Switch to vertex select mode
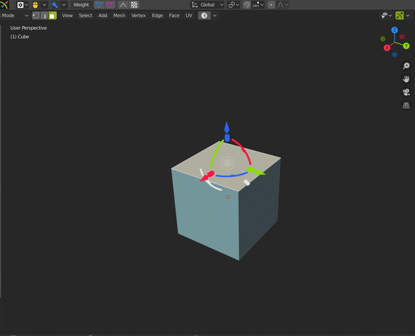The width and height of the screenshot is (415, 336). [36, 15]
